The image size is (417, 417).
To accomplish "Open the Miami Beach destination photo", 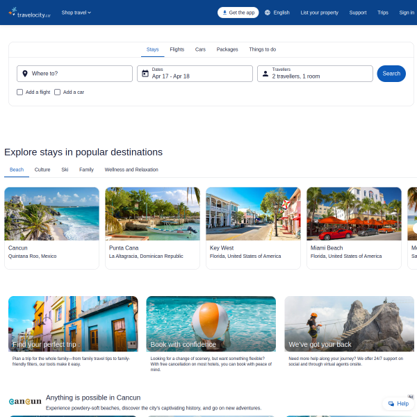I will [354, 214].
